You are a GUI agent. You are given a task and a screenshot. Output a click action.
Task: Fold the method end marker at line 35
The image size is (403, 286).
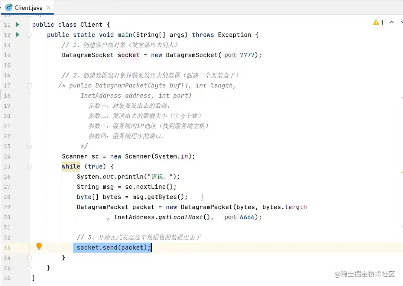29,268
